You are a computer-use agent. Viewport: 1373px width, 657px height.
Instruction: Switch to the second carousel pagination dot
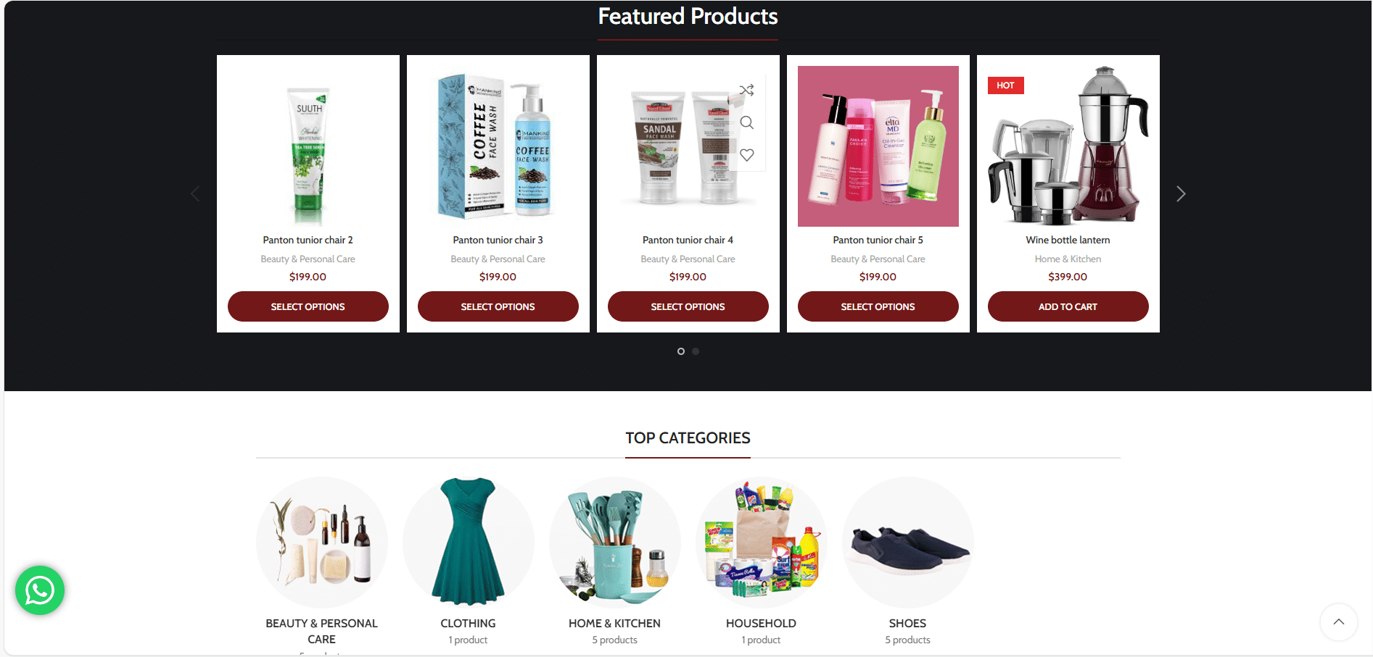(x=696, y=351)
